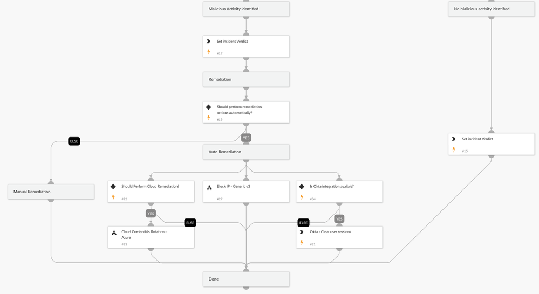Click the lightning bolt icon on task #15

[x=454, y=149]
